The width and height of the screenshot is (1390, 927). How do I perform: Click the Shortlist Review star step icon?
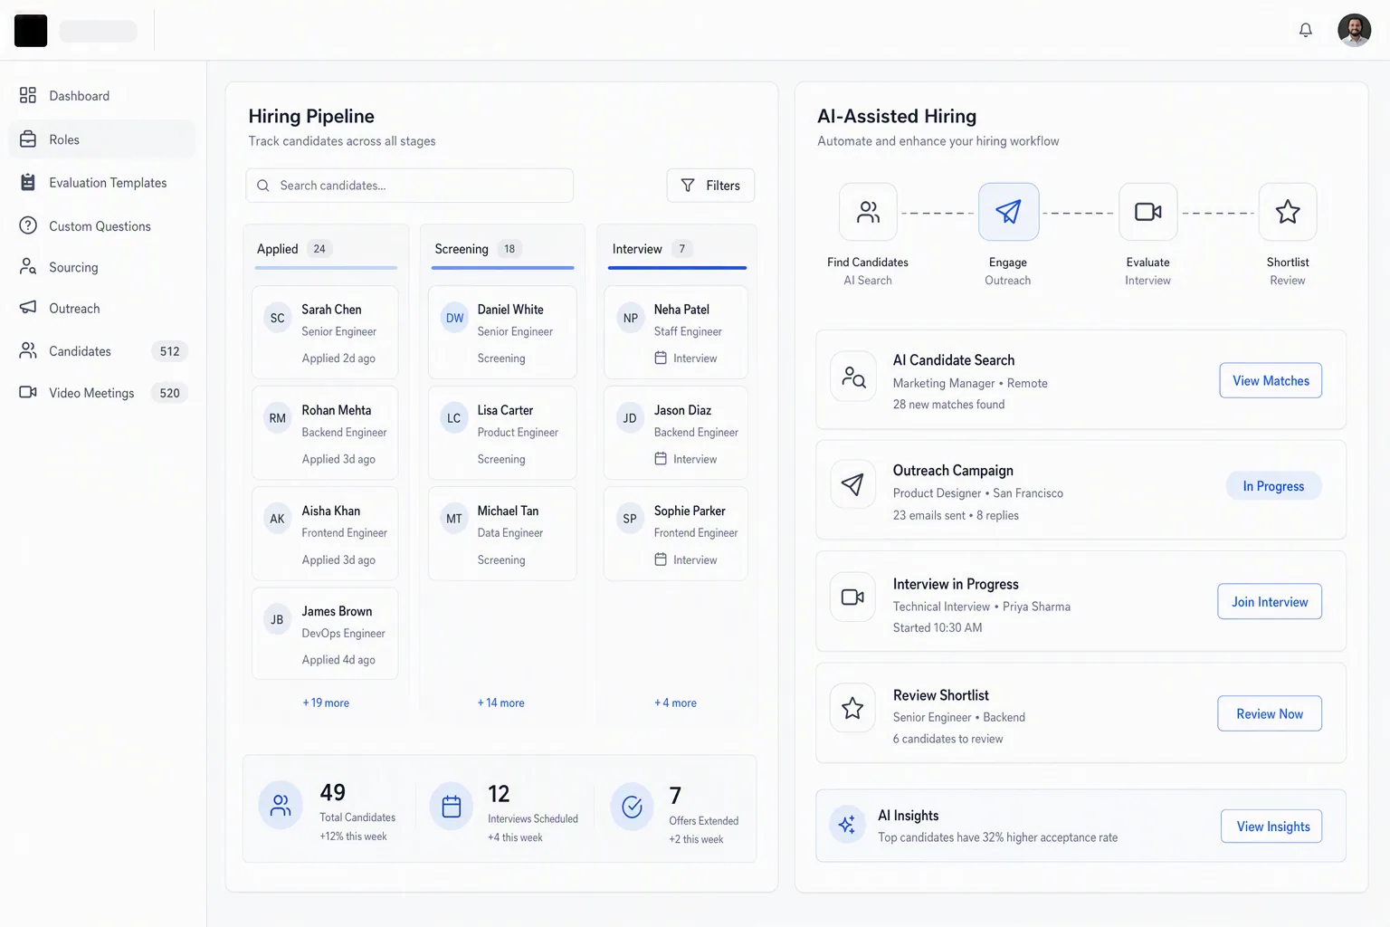point(1288,212)
